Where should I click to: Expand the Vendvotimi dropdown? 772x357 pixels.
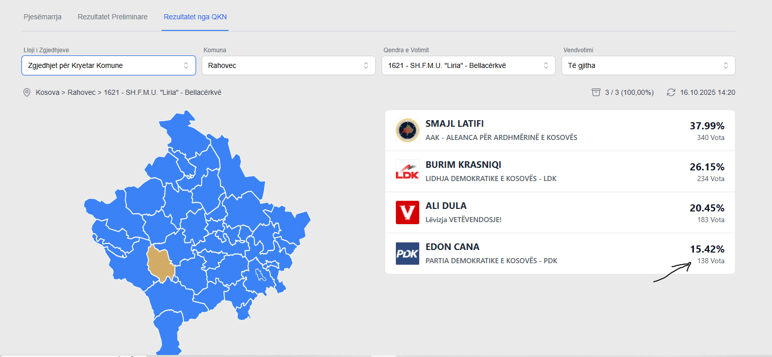point(648,65)
